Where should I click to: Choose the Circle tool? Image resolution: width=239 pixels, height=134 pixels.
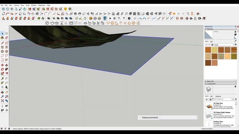(x=2, y=51)
